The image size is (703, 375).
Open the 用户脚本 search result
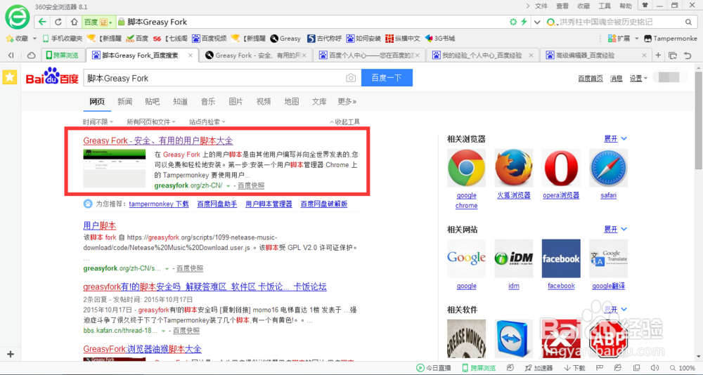[100, 225]
